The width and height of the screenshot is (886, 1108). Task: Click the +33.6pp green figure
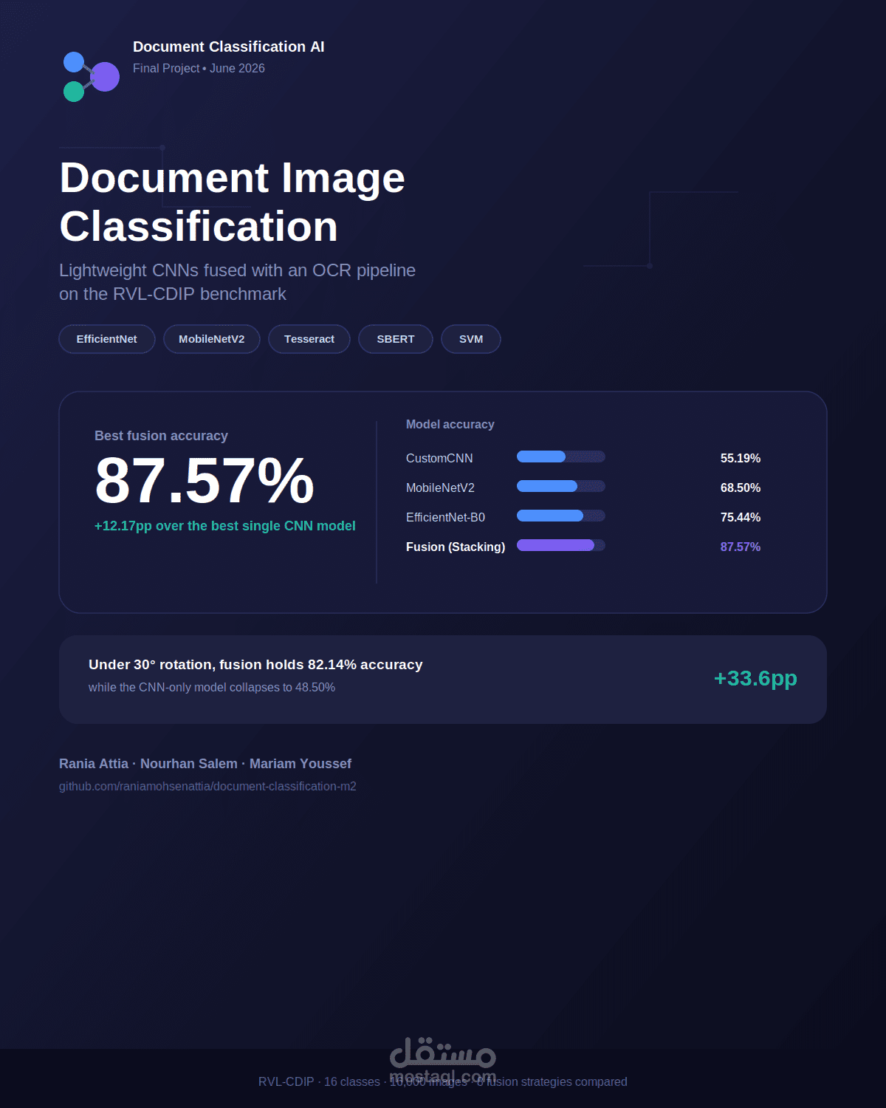click(x=755, y=678)
